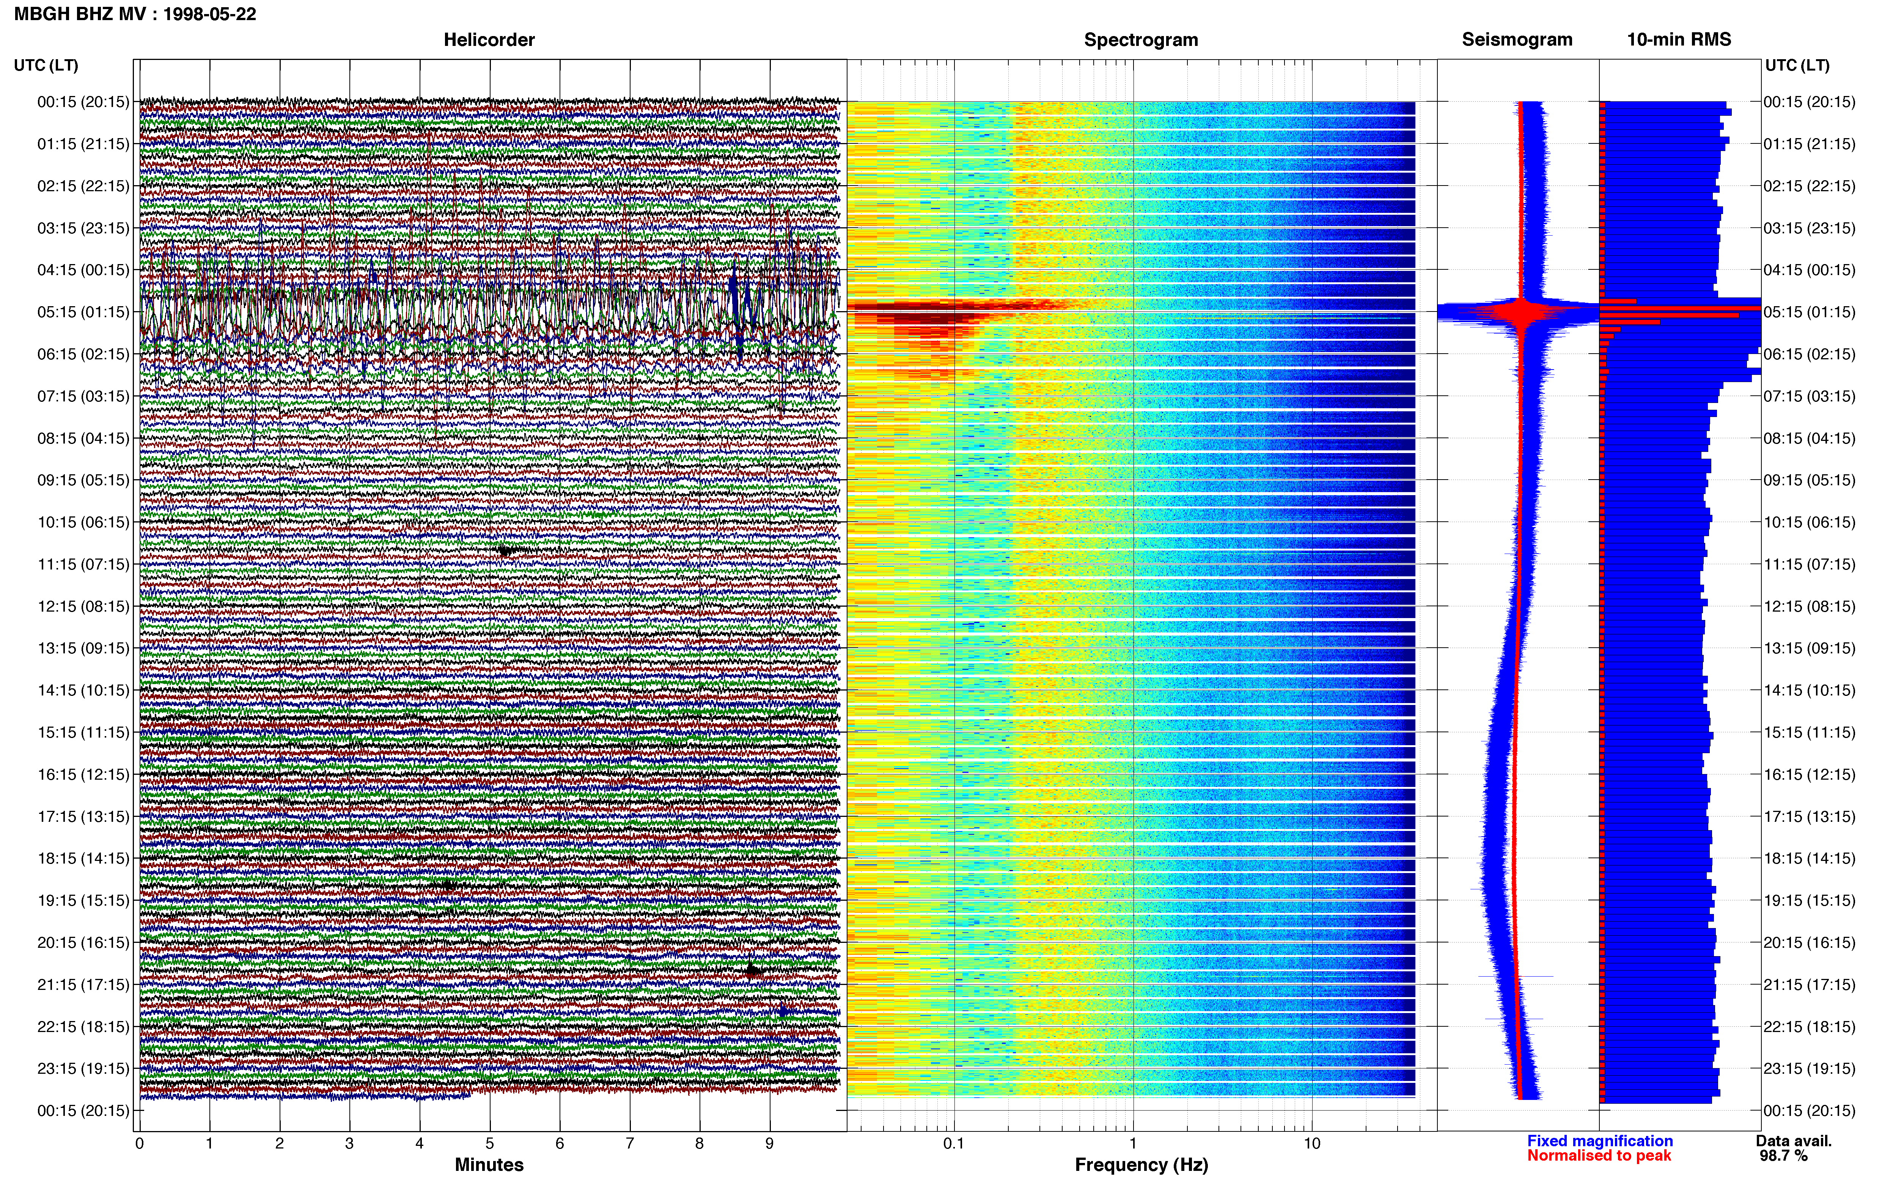Click the title MBGH BHZ MV : 1998-05-22
1904x1191 pixels.
[135, 14]
